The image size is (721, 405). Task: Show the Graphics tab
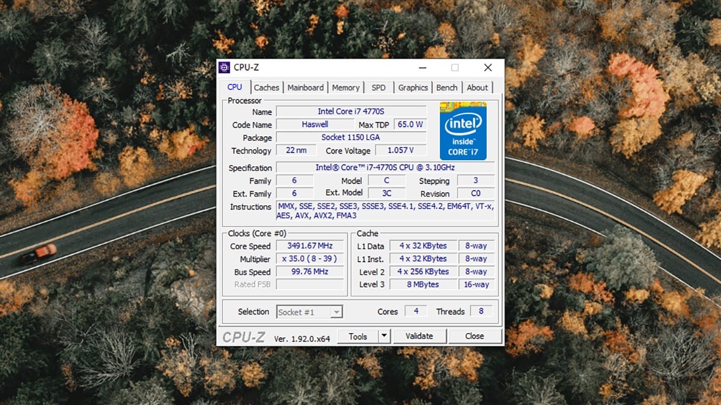coord(413,88)
